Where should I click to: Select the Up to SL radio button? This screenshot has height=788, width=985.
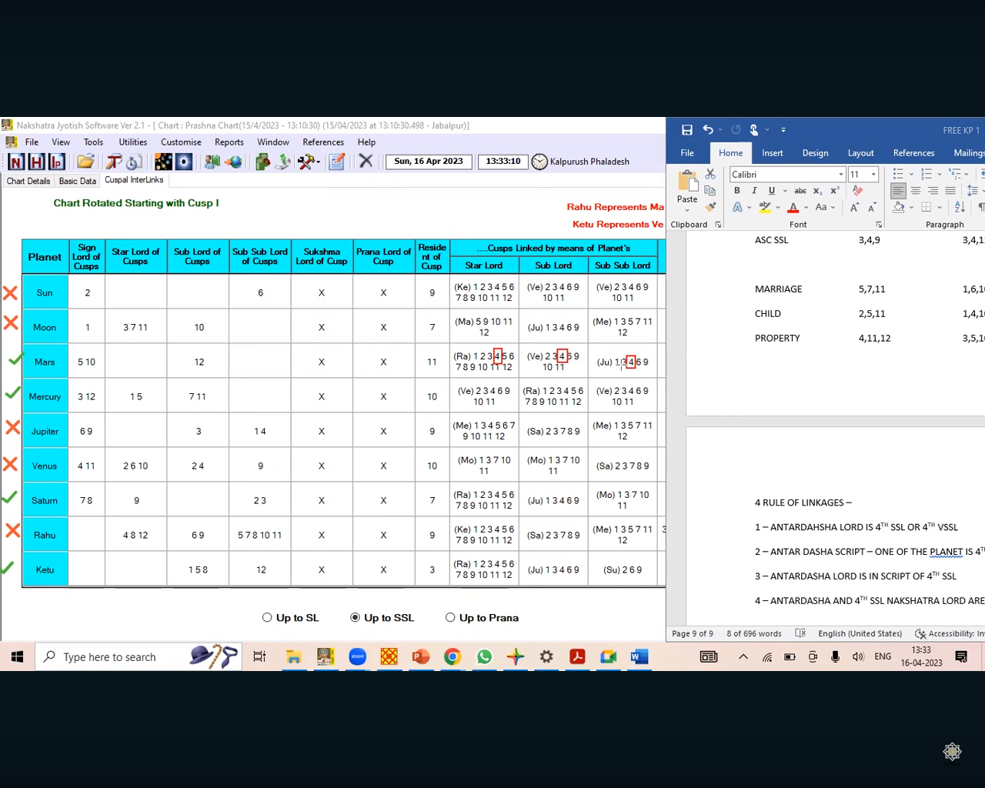(267, 617)
